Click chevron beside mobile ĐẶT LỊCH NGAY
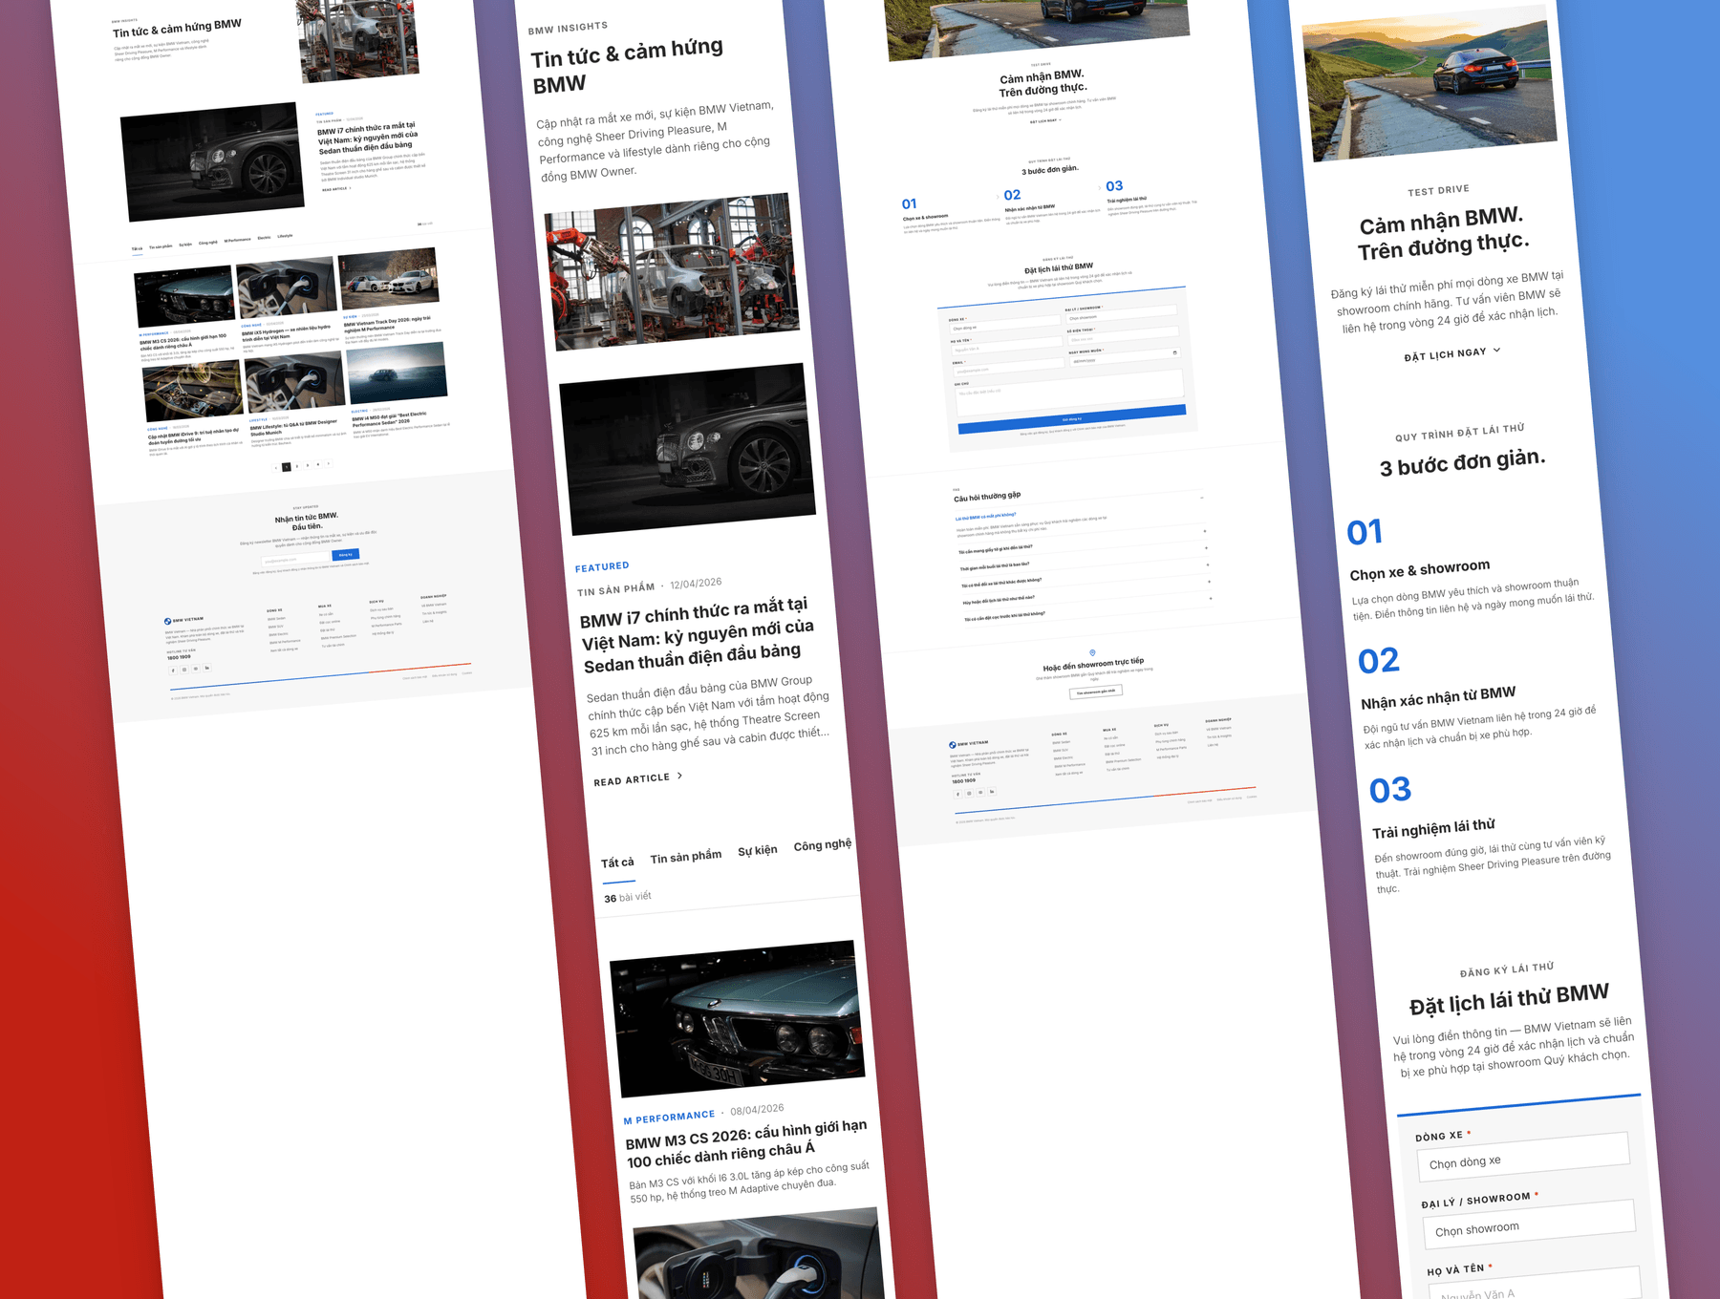This screenshot has width=1720, height=1299. 1496,350
